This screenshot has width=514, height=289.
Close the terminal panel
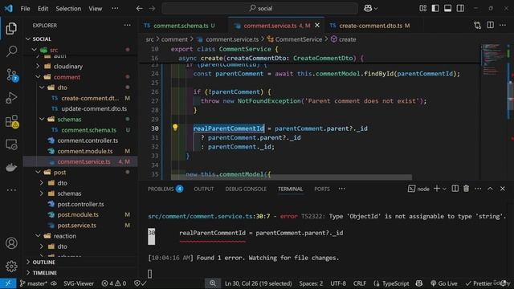503,189
